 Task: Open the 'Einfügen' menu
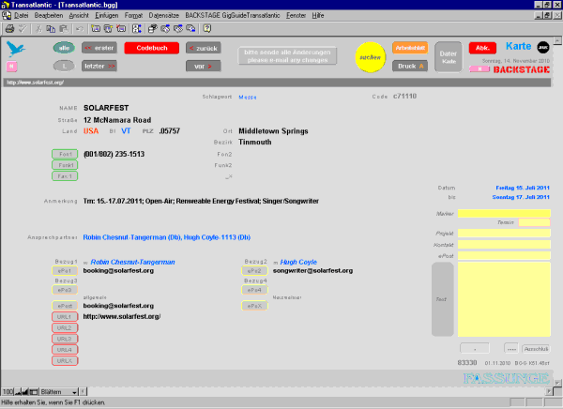[107, 16]
